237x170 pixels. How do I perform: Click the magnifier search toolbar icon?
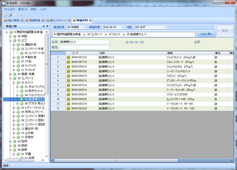click(x=20, y=15)
